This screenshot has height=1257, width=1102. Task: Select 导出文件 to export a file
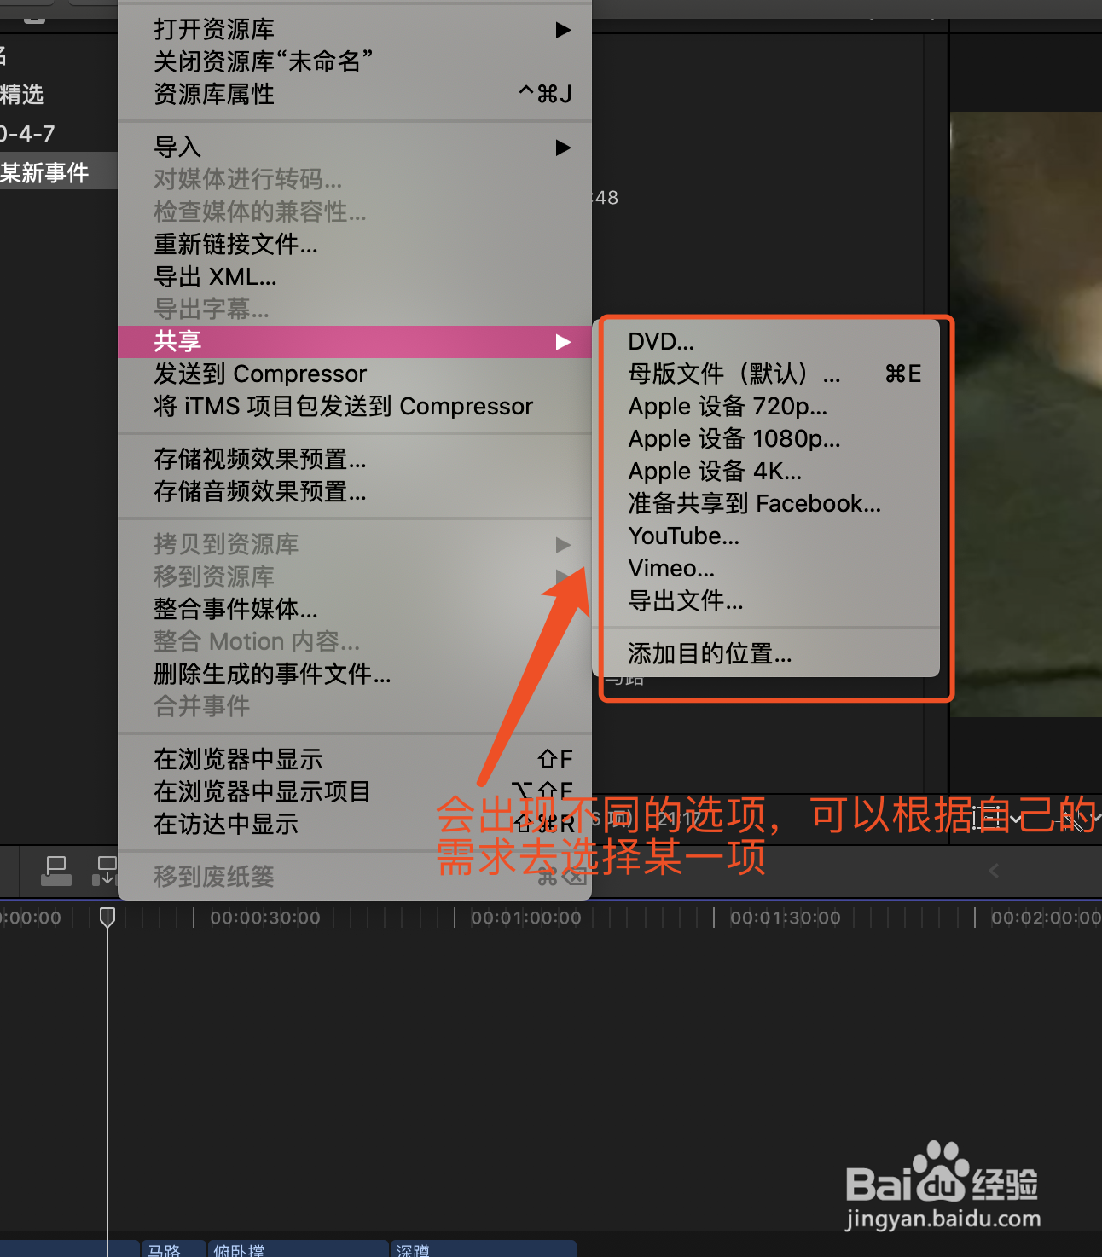[685, 601]
